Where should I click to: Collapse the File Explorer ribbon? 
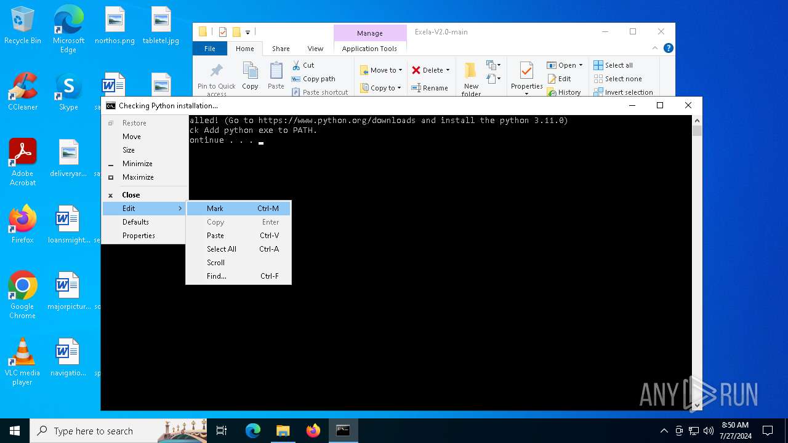tap(654, 48)
